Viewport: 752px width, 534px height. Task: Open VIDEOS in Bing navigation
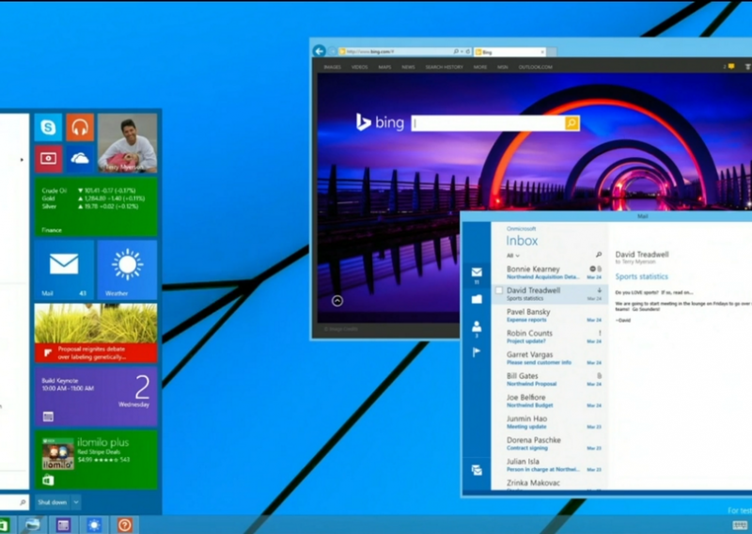360,67
